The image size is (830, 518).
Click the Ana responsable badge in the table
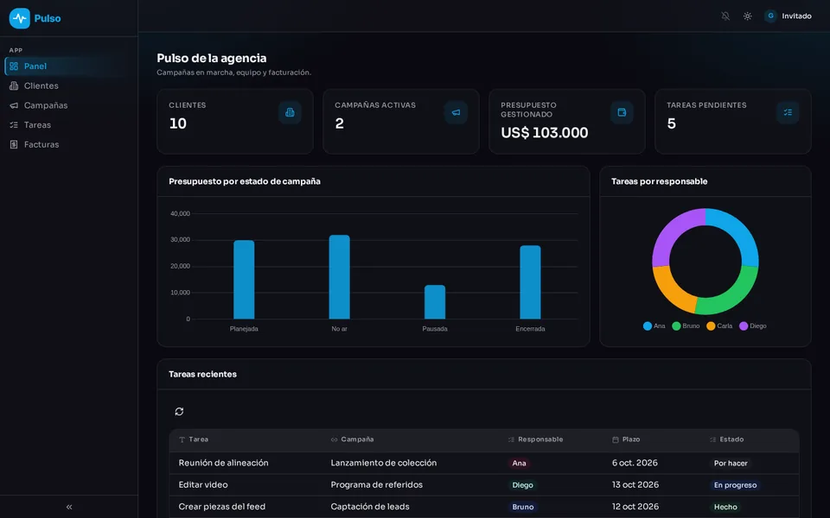coord(520,464)
